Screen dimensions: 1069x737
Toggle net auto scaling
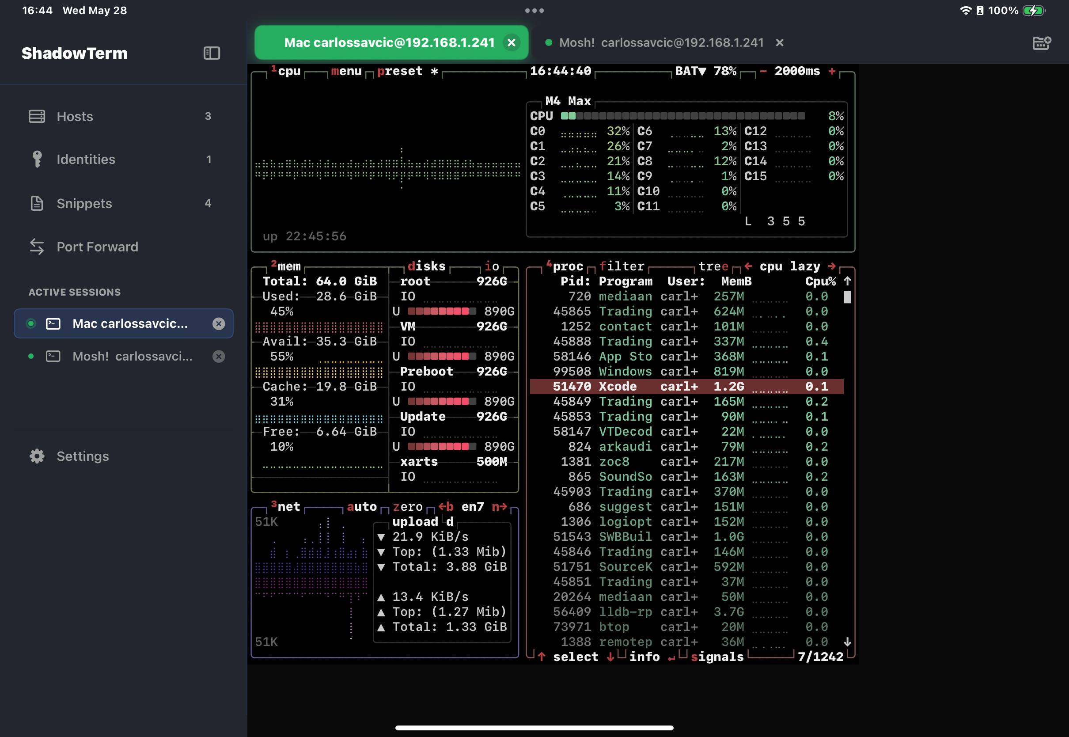362,506
